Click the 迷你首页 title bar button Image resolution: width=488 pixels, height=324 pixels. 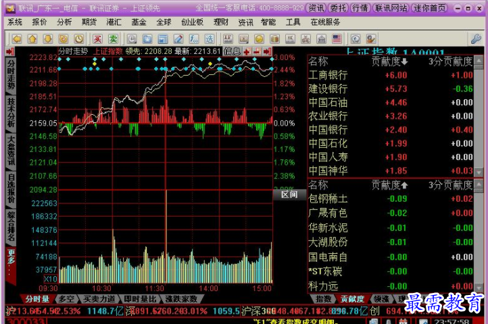[x=429, y=8]
